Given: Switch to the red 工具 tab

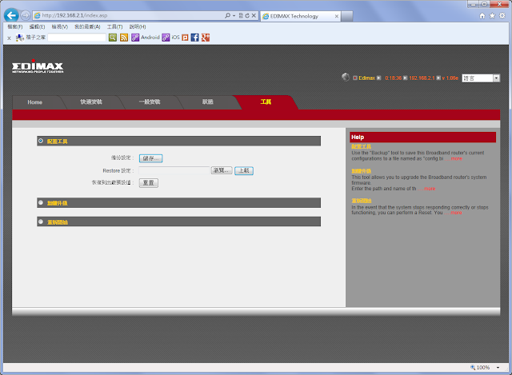Looking at the screenshot, I should (266, 102).
